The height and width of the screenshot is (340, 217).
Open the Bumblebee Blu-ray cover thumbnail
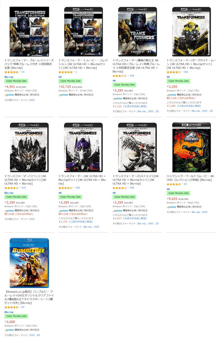(29, 263)
